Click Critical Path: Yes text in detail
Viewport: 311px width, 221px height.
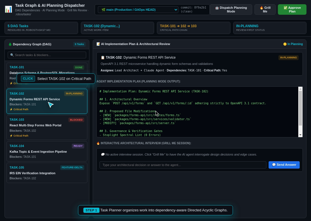[x=215, y=70]
